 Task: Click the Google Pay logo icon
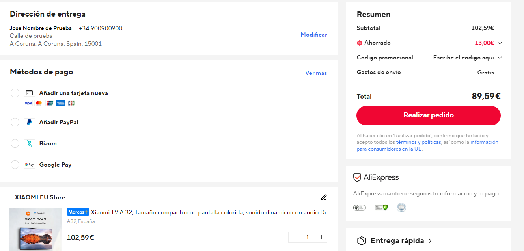29,165
